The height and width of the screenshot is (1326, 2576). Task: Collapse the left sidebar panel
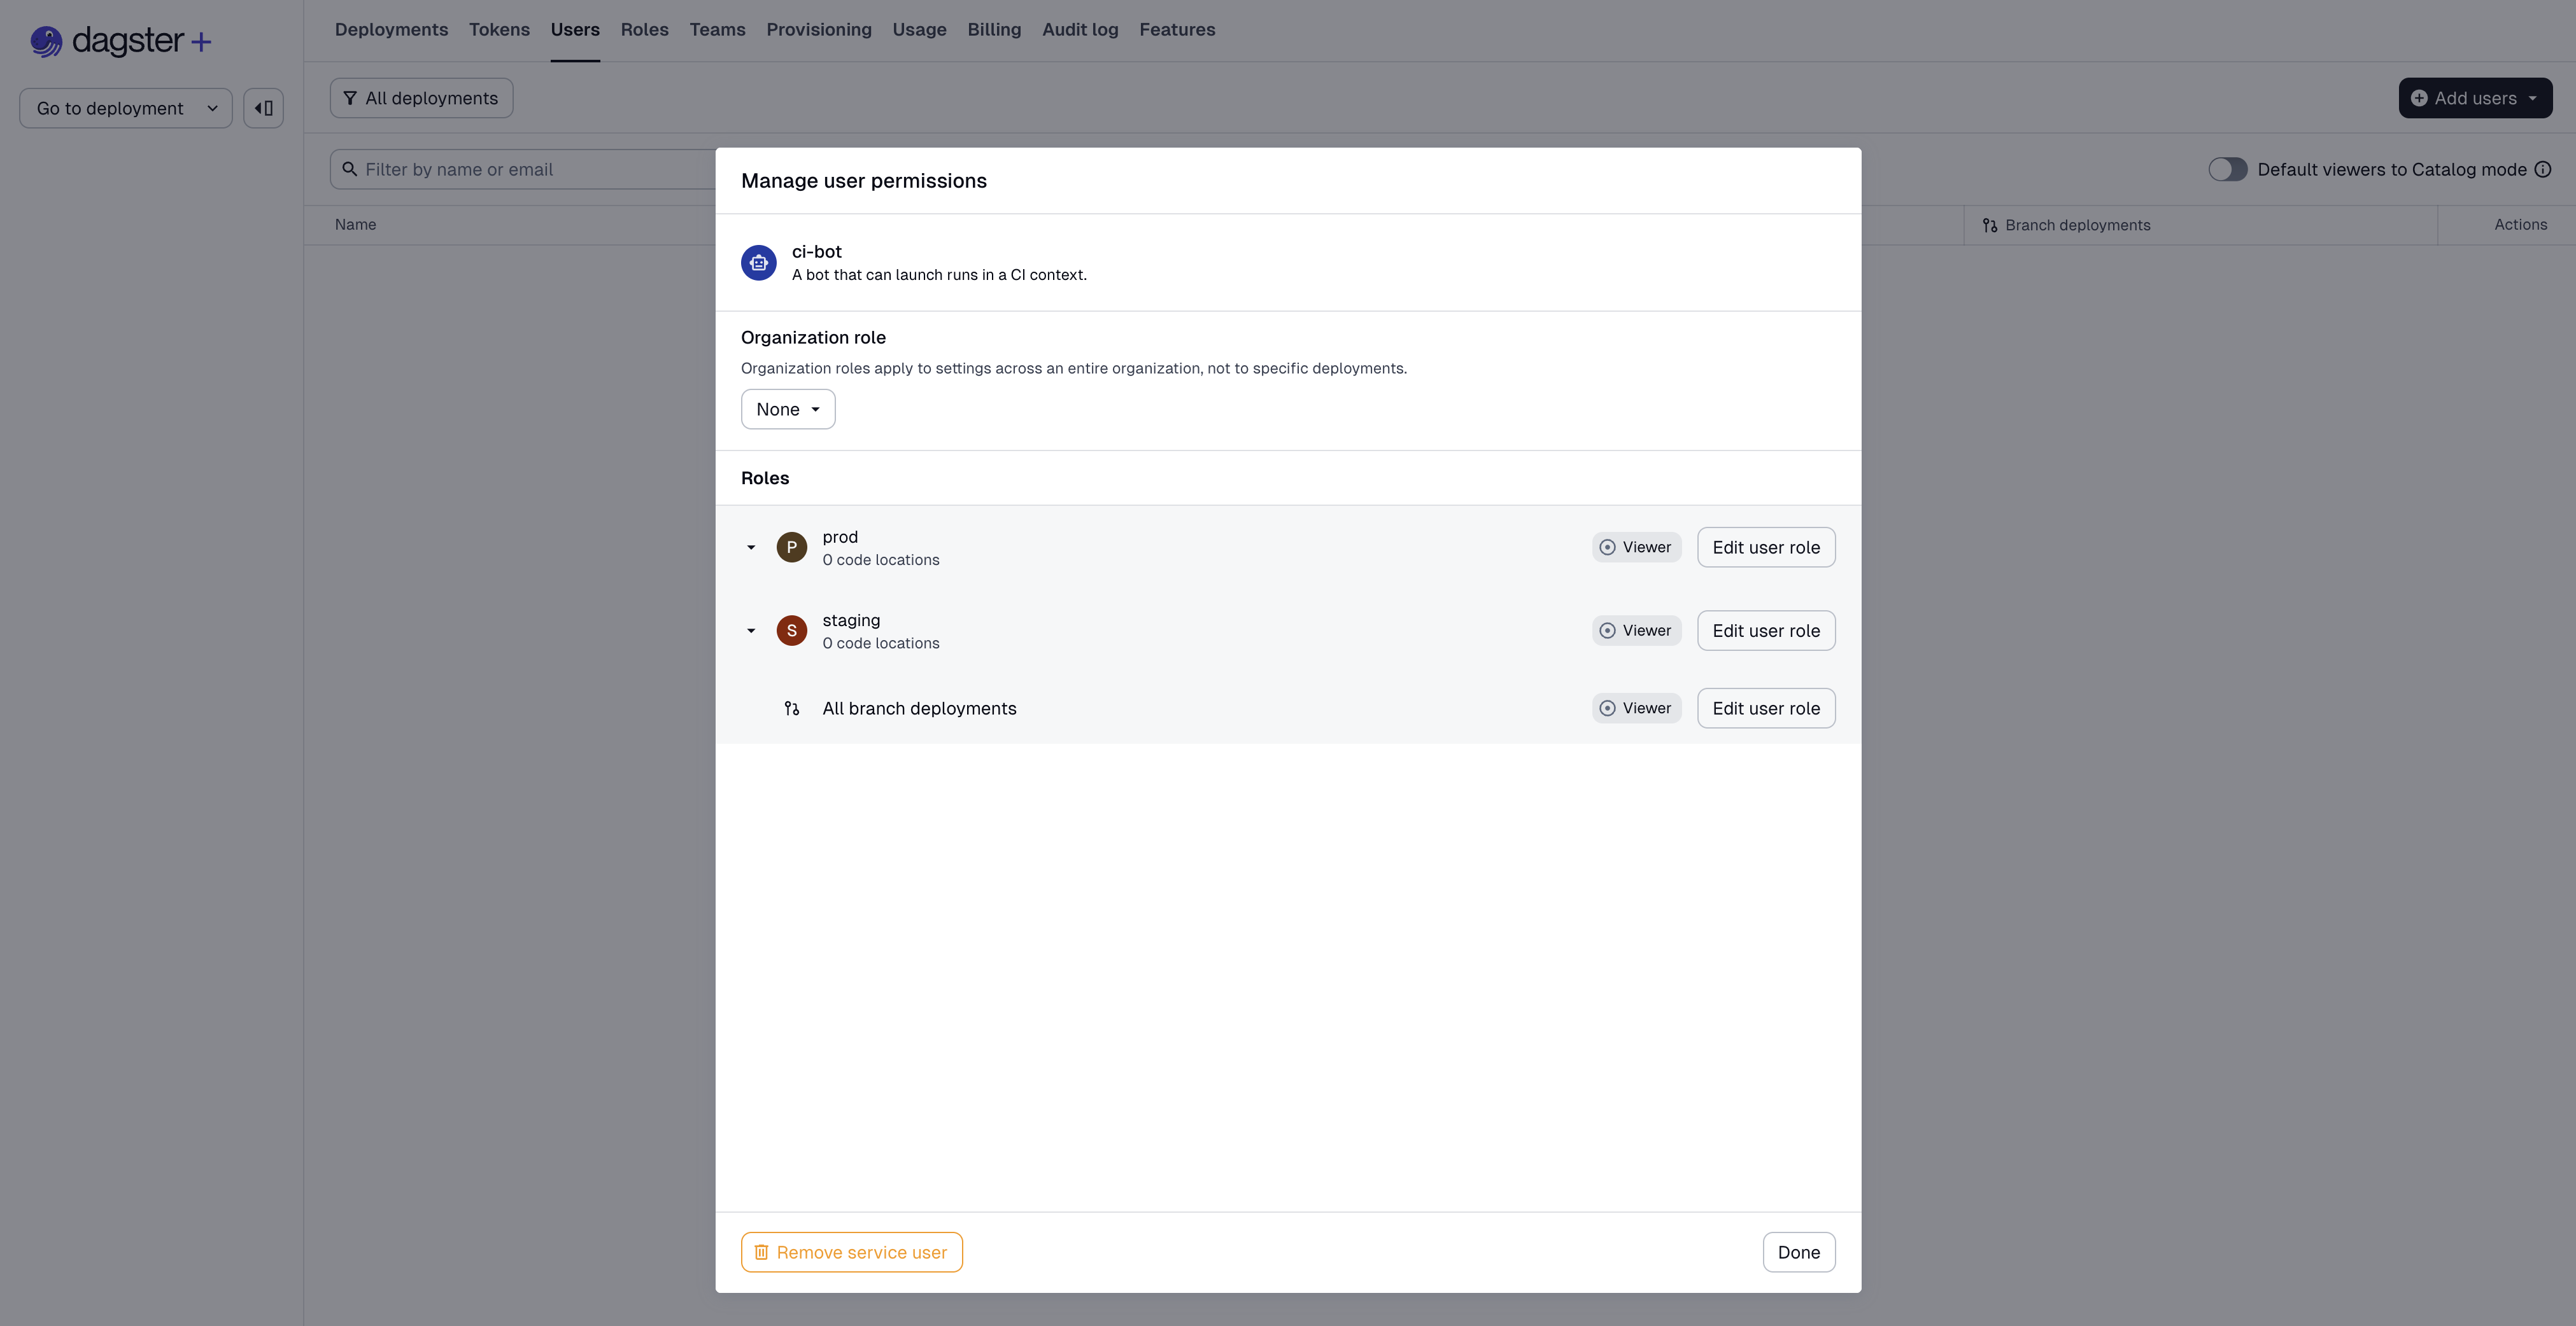pyautogui.click(x=263, y=107)
